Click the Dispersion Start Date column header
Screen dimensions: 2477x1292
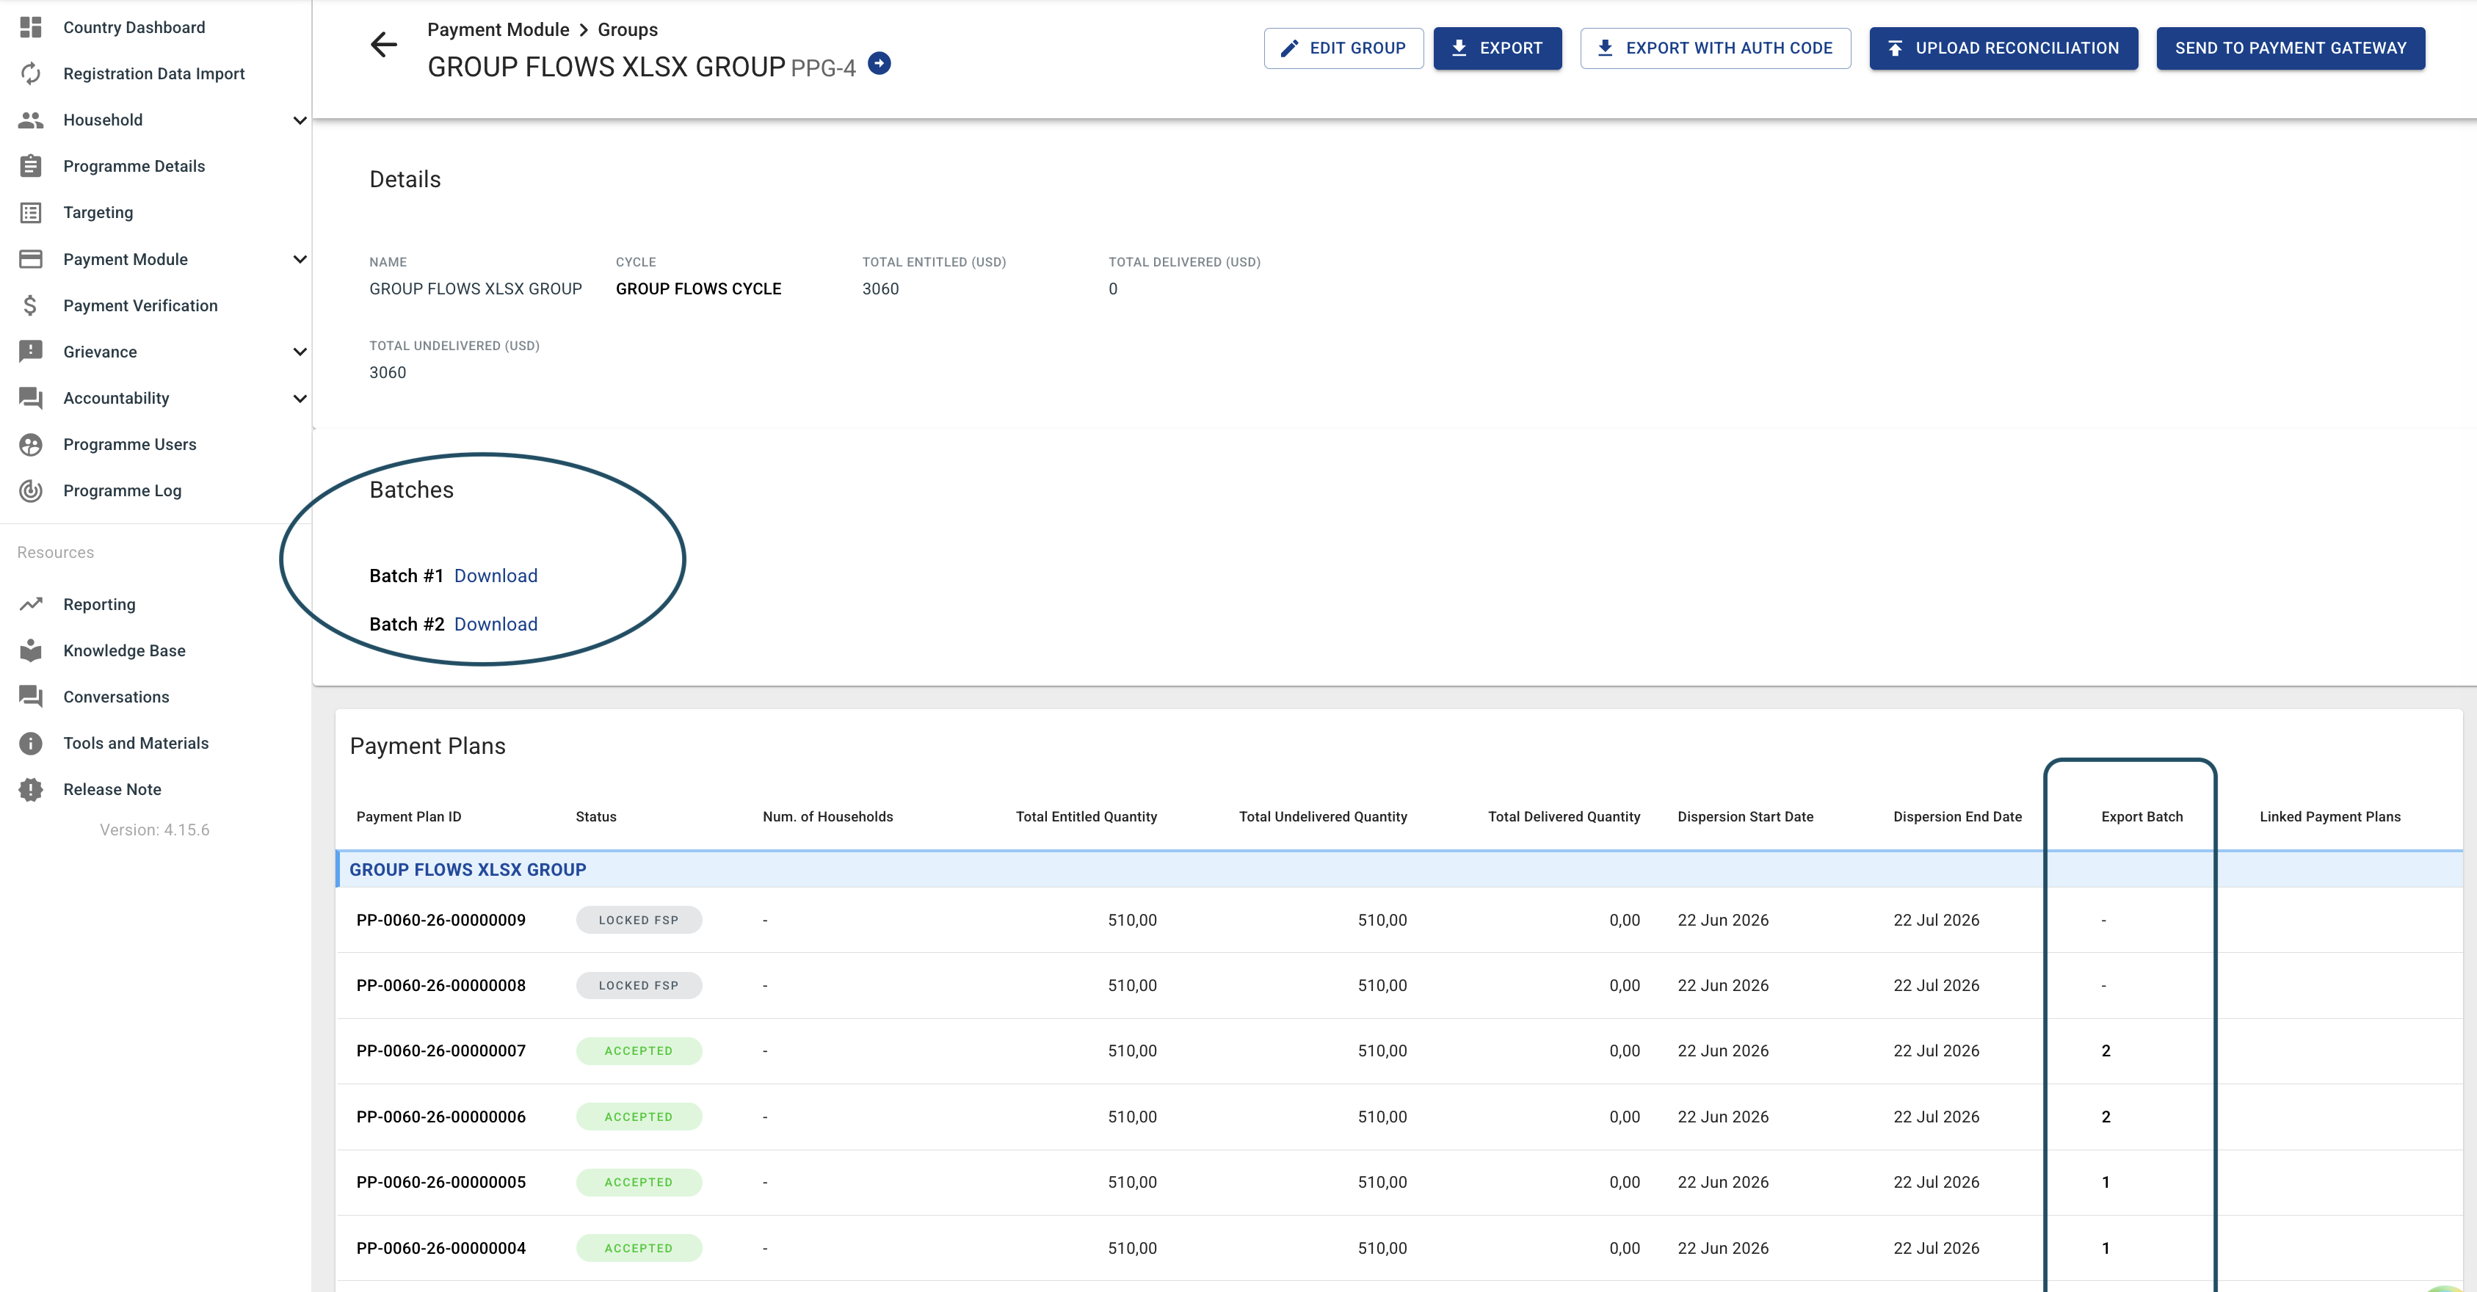pyautogui.click(x=1745, y=816)
